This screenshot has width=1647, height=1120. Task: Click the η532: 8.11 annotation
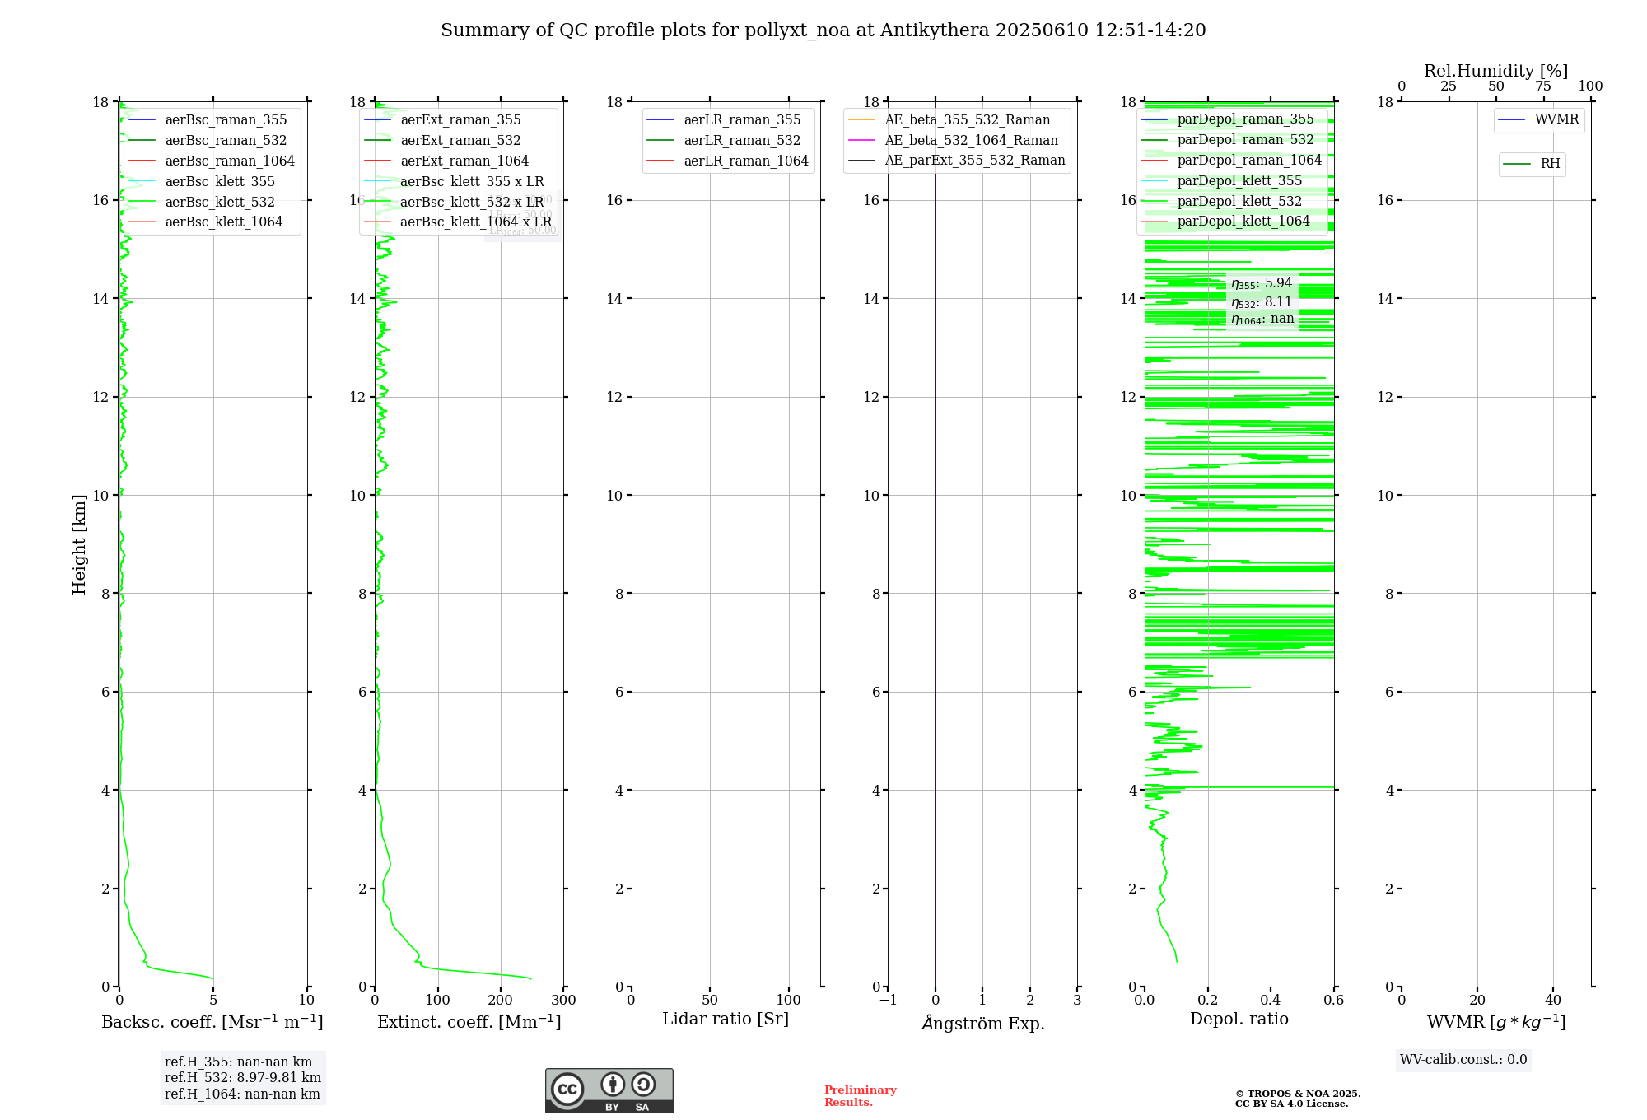coord(1262,302)
